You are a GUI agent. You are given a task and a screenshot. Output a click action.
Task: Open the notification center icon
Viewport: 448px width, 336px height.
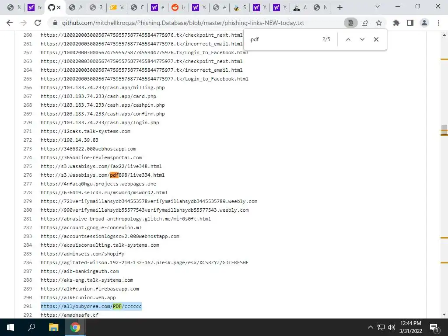[434, 327]
